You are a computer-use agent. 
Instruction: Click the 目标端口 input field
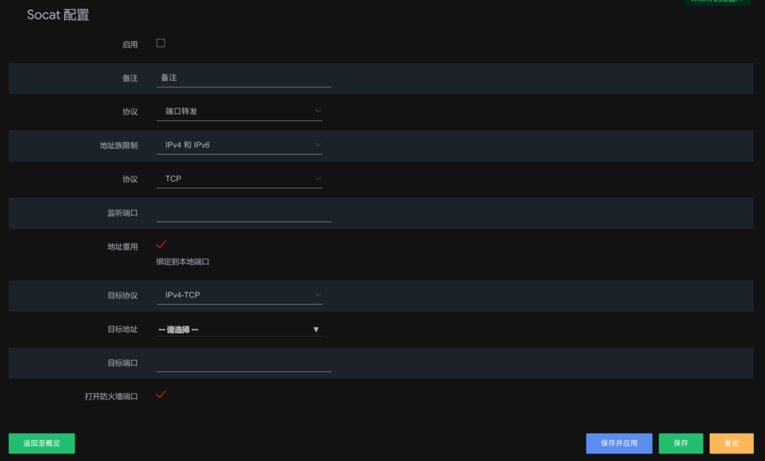pos(244,362)
